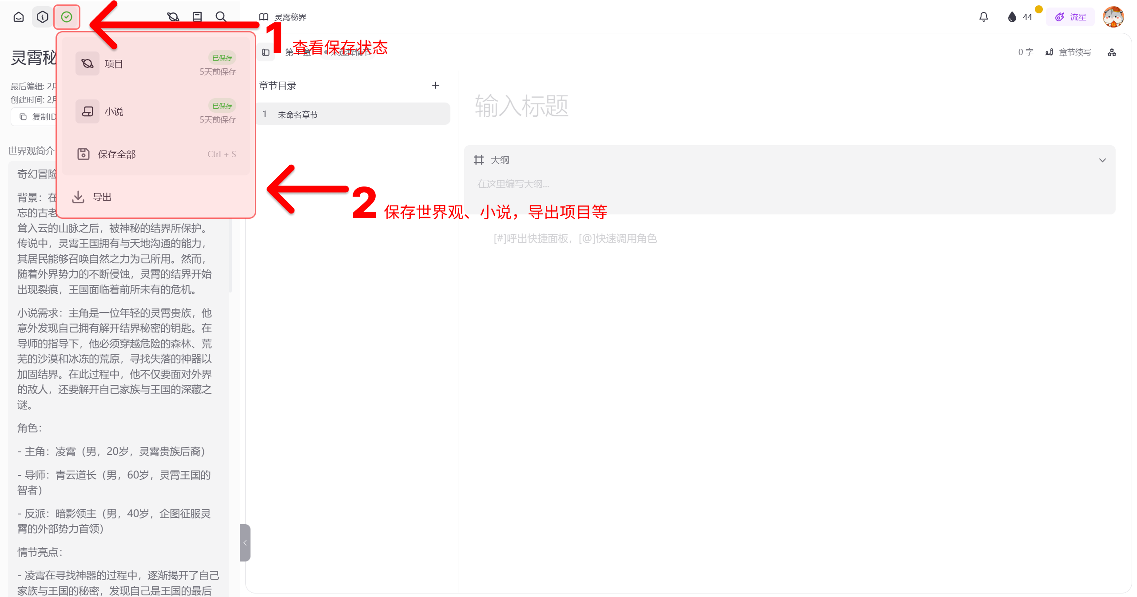Open the planet worldview icon in toolbar
The image size is (1137, 597).
tap(173, 17)
